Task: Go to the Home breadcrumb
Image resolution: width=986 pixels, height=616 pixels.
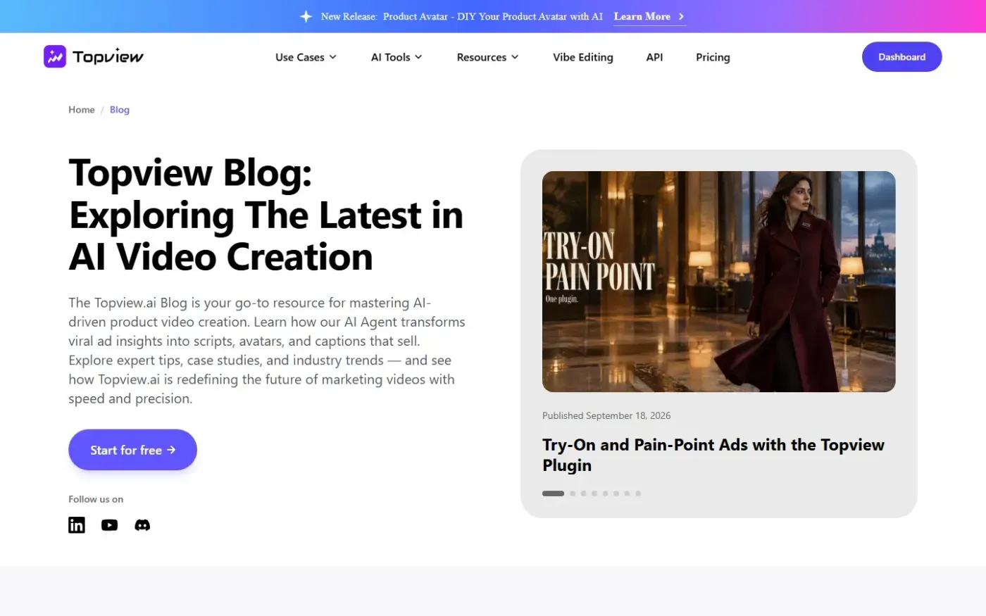Action: [82, 110]
